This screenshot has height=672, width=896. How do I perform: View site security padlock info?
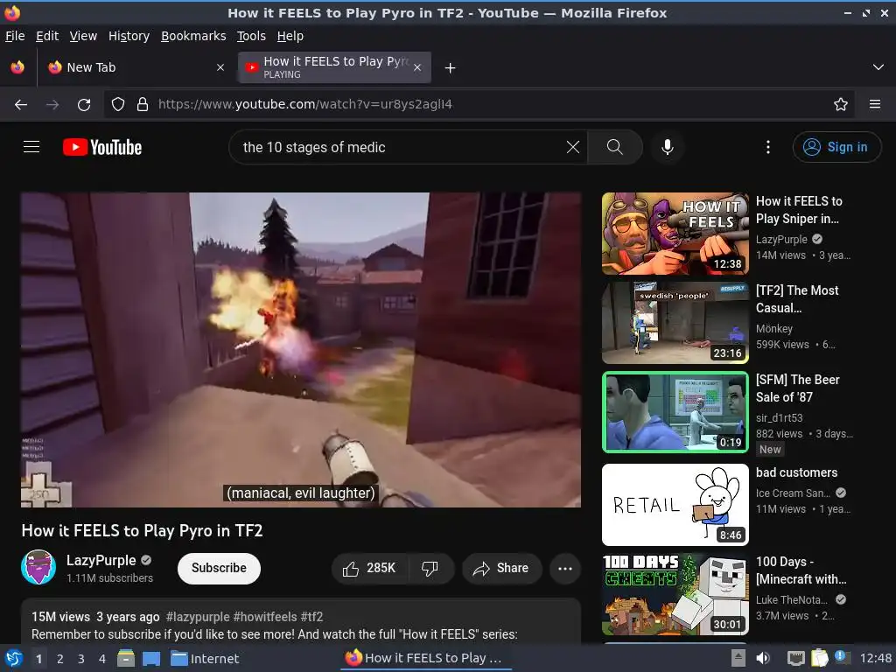click(x=143, y=104)
